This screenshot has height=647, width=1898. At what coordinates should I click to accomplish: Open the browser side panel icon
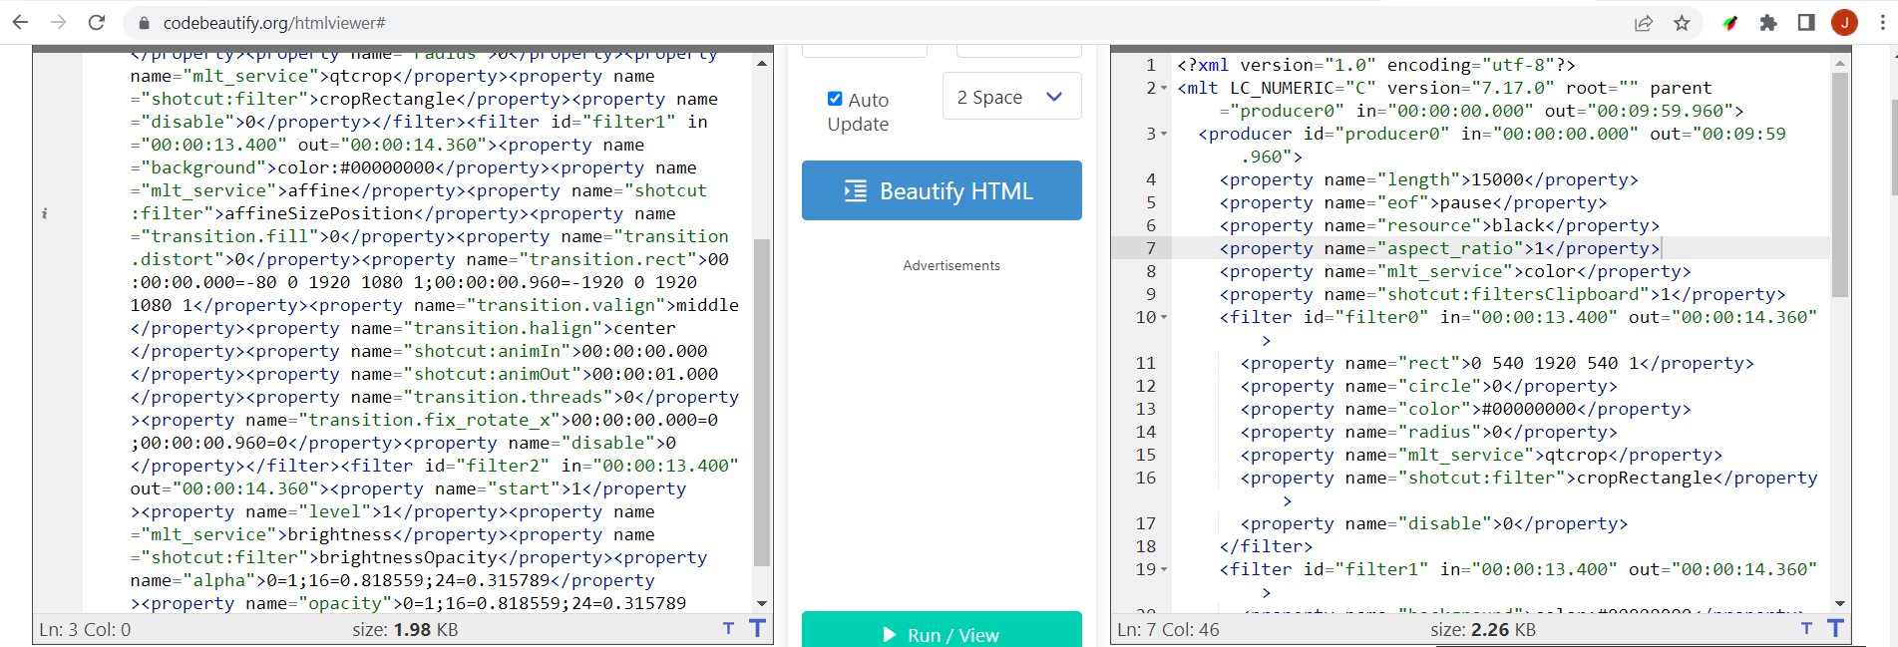(1806, 23)
